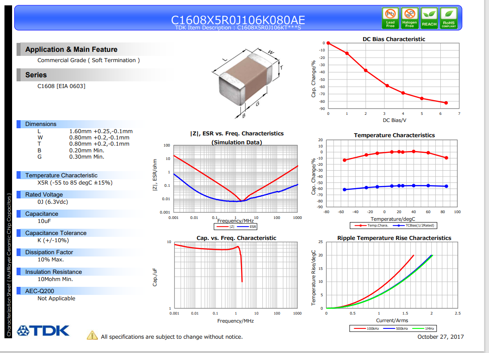Click the Dissipation Factor heading

pos(49,252)
